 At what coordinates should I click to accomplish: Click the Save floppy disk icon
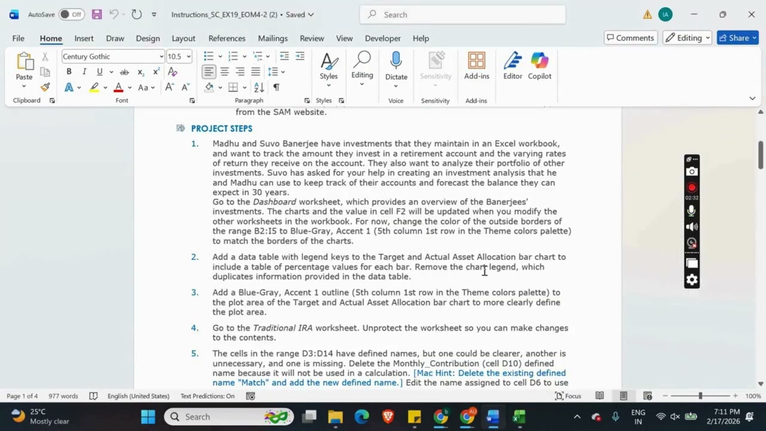coord(96,14)
